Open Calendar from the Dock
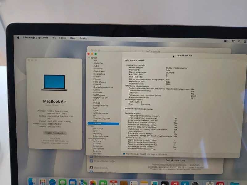The height and width of the screenshot is (185, 247). coord(113,183)
